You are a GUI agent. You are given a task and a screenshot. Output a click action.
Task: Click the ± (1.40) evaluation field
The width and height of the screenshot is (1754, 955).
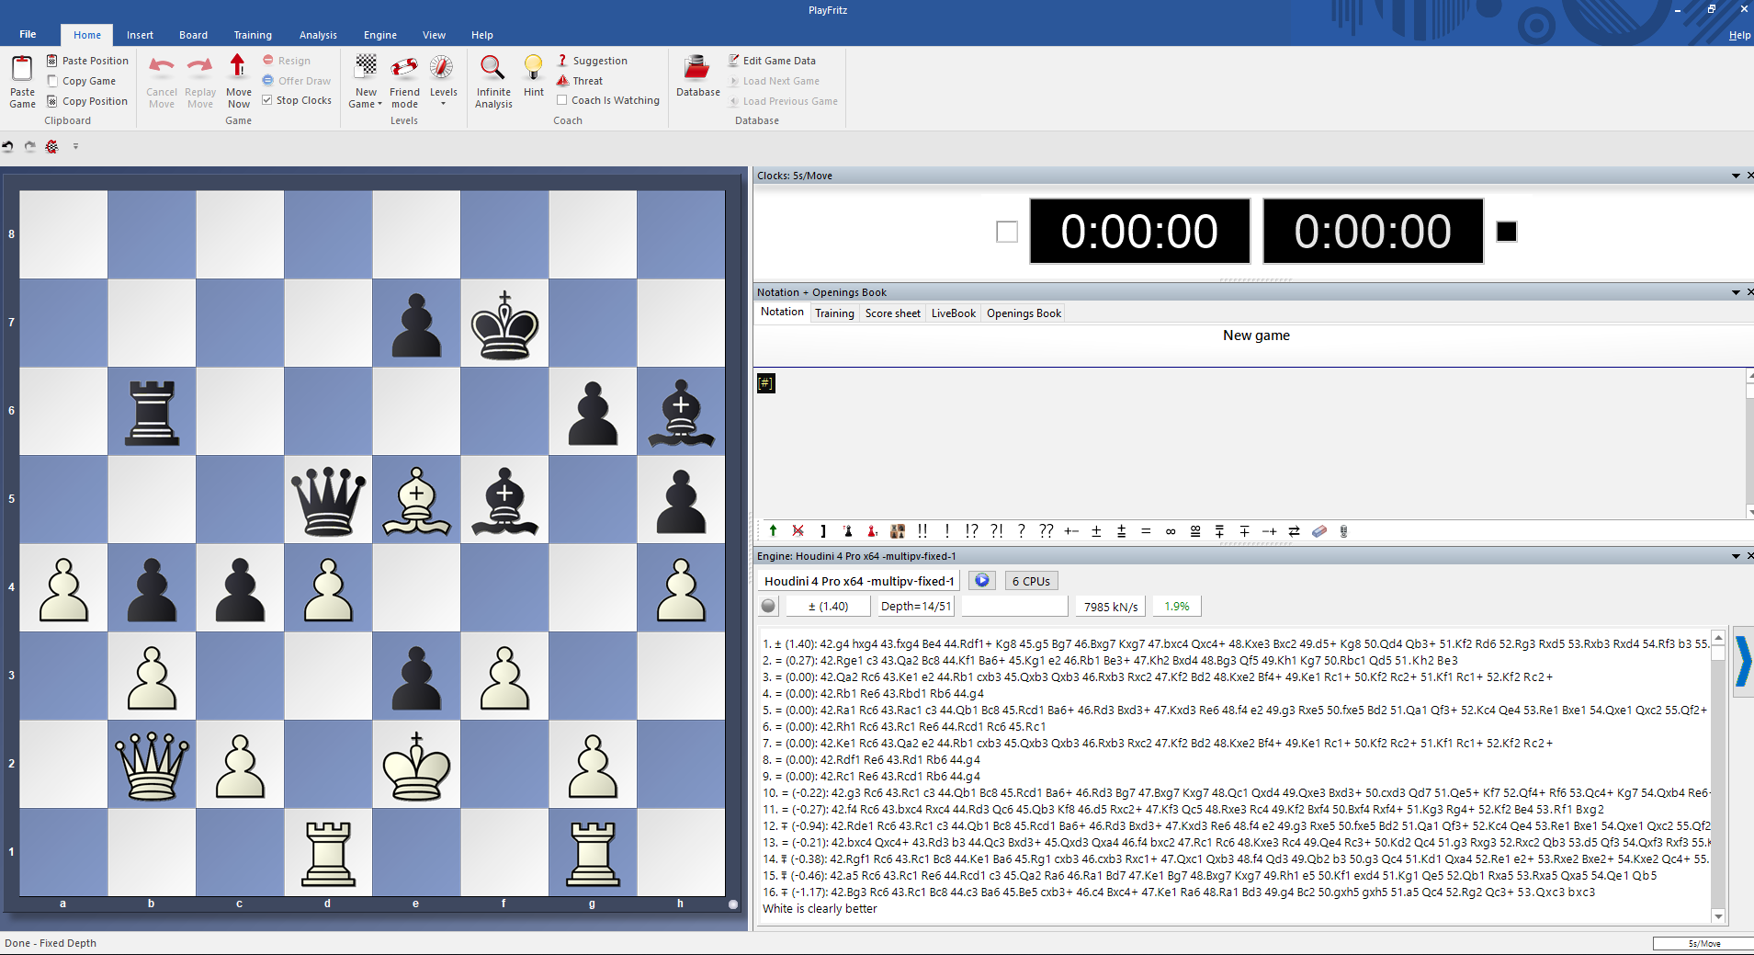pos(828,606)
